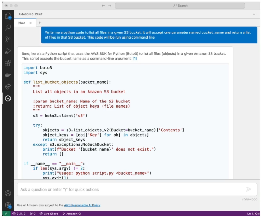
Task: Open the panel more actions ellipsis
Action: coord(254,14)
